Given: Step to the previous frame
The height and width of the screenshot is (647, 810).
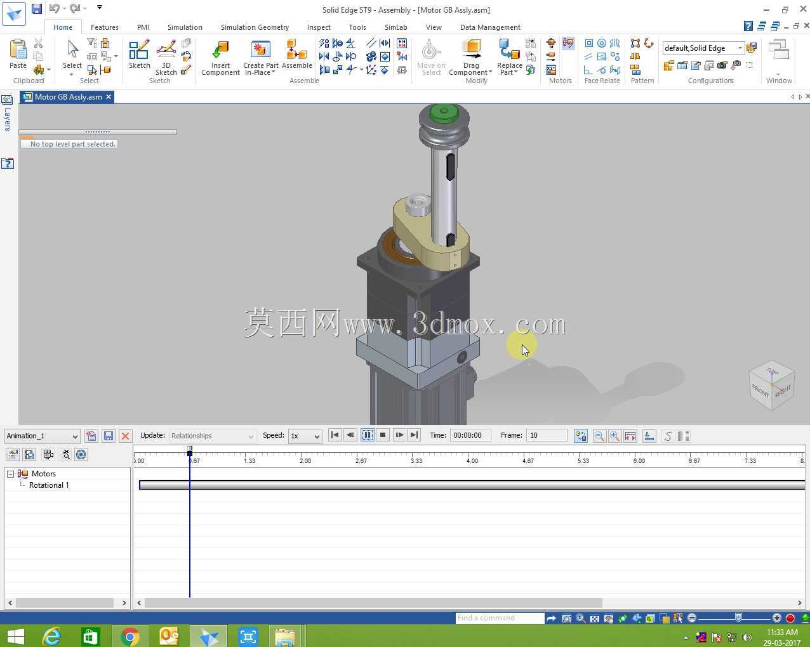Looking at the screenshot, I should [350, 435].
